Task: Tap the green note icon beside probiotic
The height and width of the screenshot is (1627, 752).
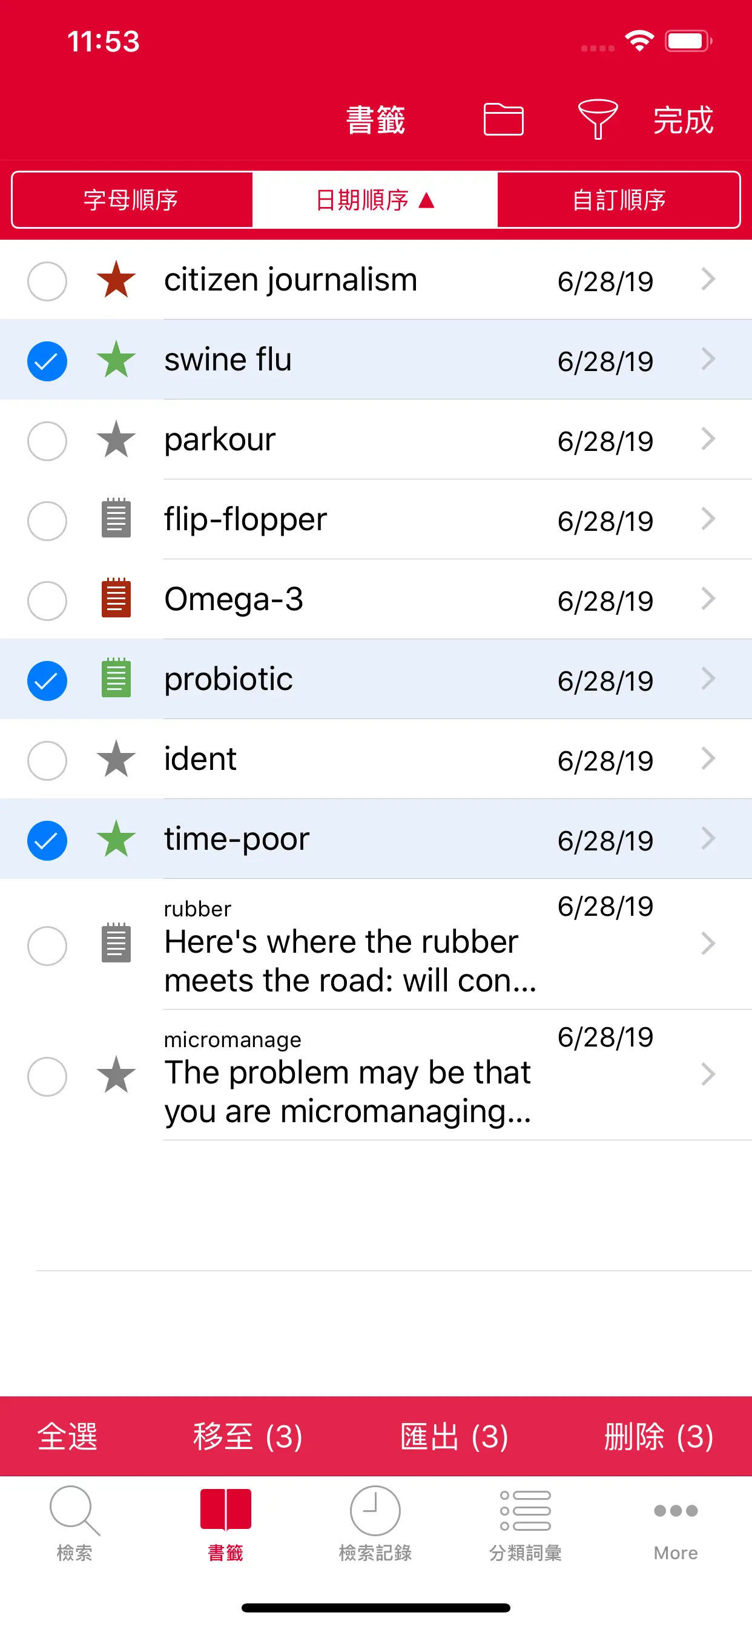Action: [x=116, y=678]
